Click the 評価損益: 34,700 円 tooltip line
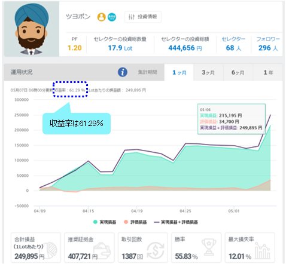The width and height of the screenshot is (286, 264). click(220, 121)
